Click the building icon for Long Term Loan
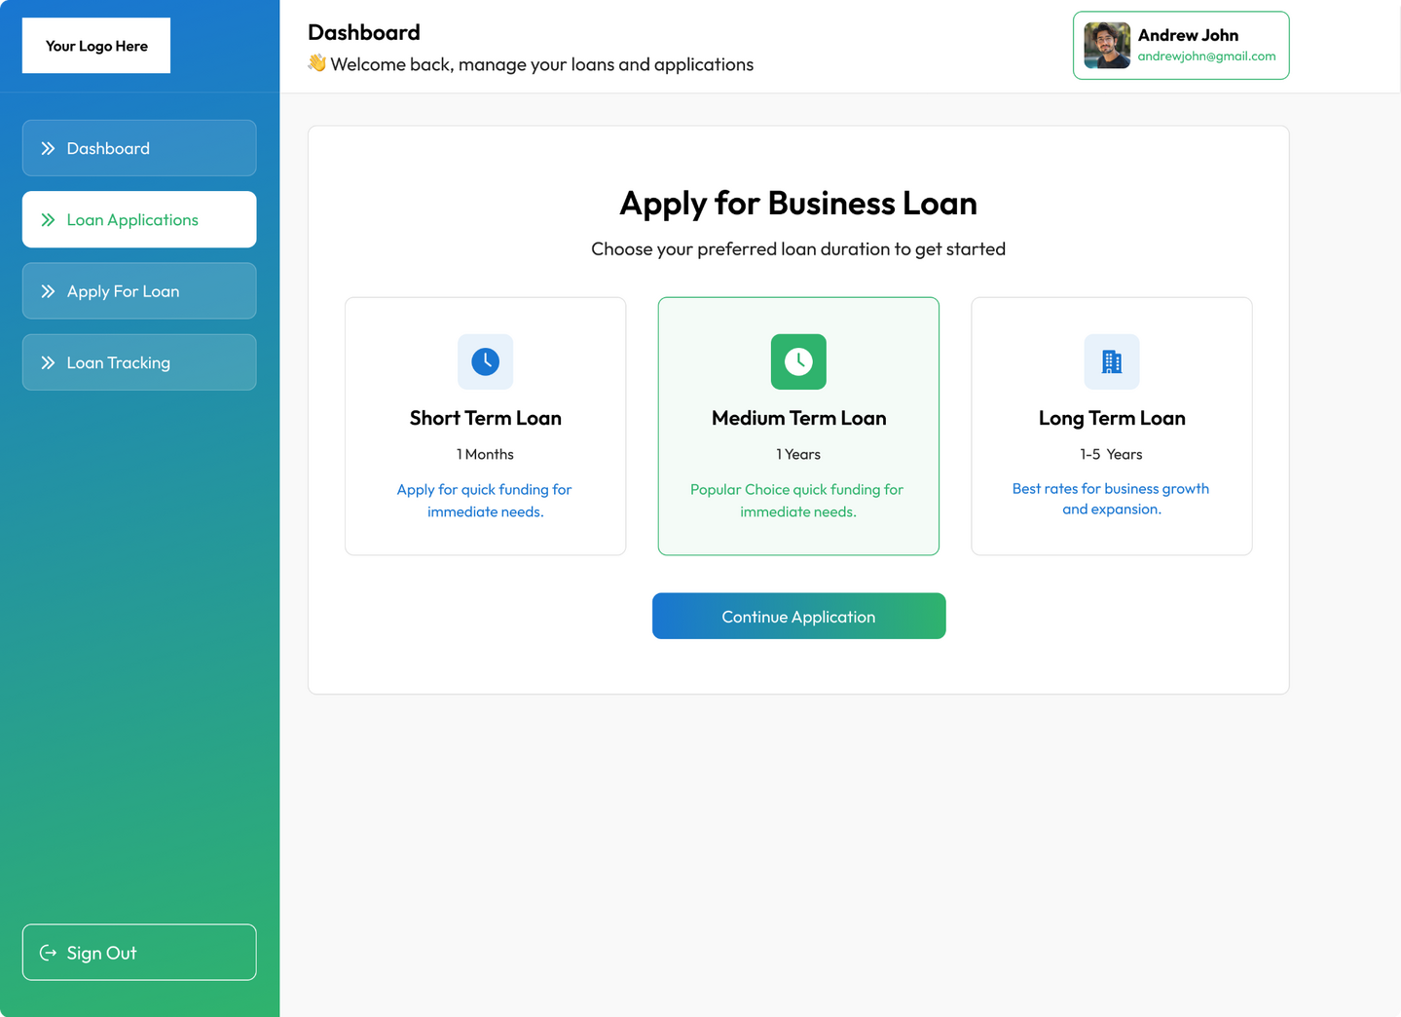Image resolution: width=1401 pixels, height=1017 pixels. [1111, 361]
